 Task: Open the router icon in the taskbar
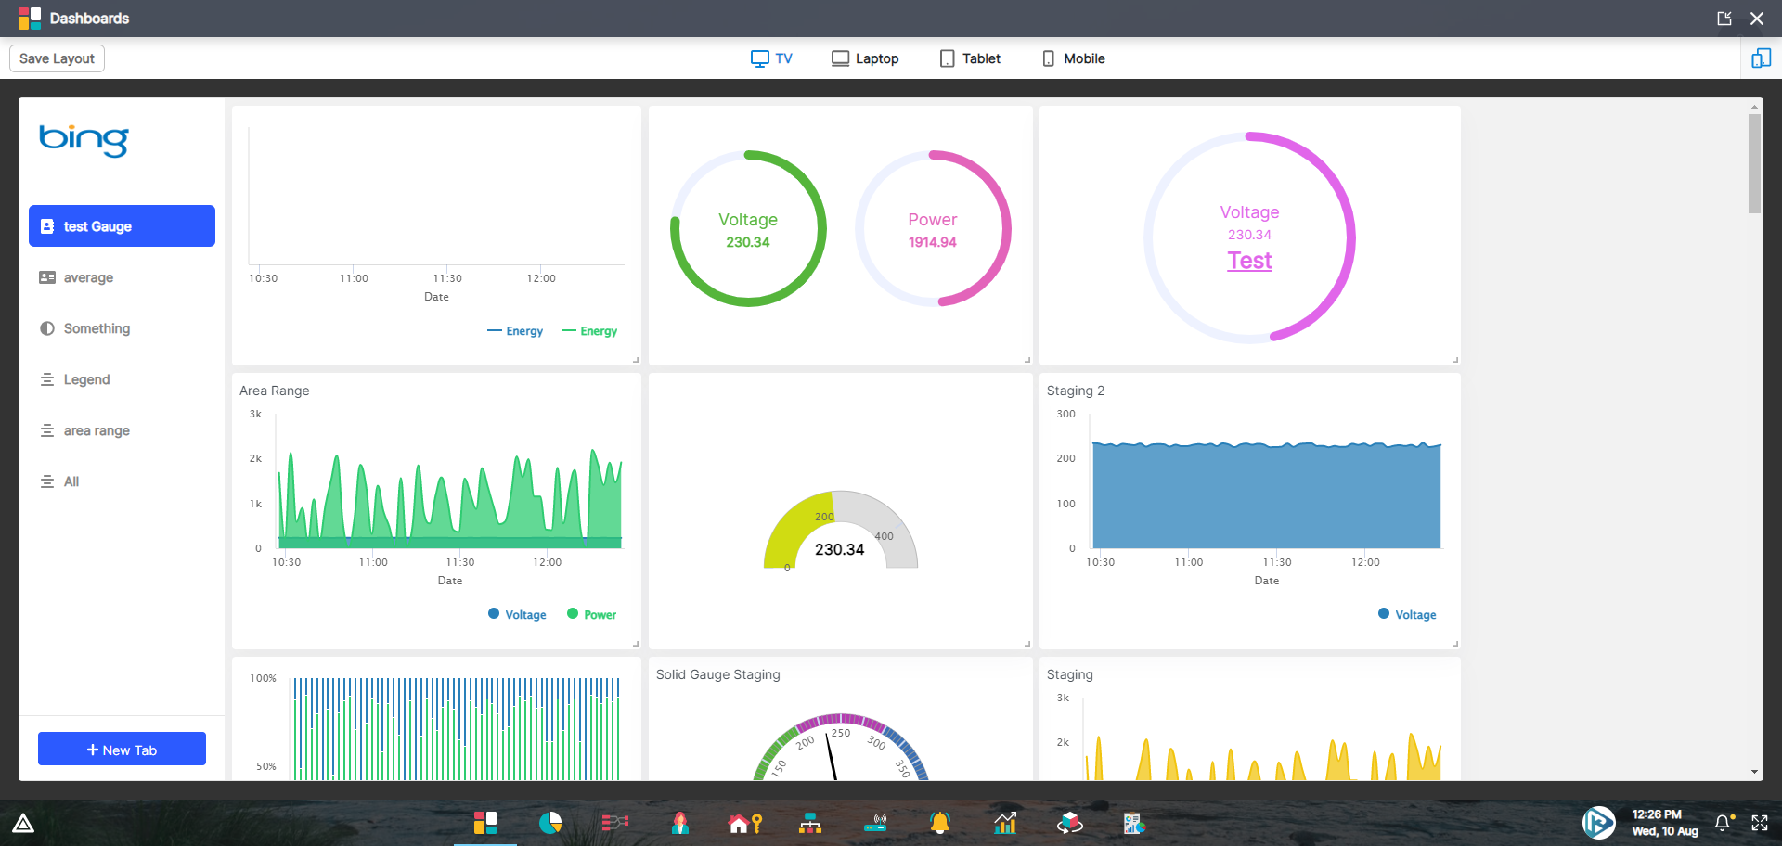tap(875, 823)
